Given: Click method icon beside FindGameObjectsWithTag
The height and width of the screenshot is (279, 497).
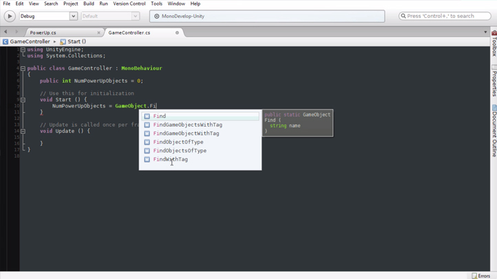Looking at the screenshot, I should tap(147, 125).
